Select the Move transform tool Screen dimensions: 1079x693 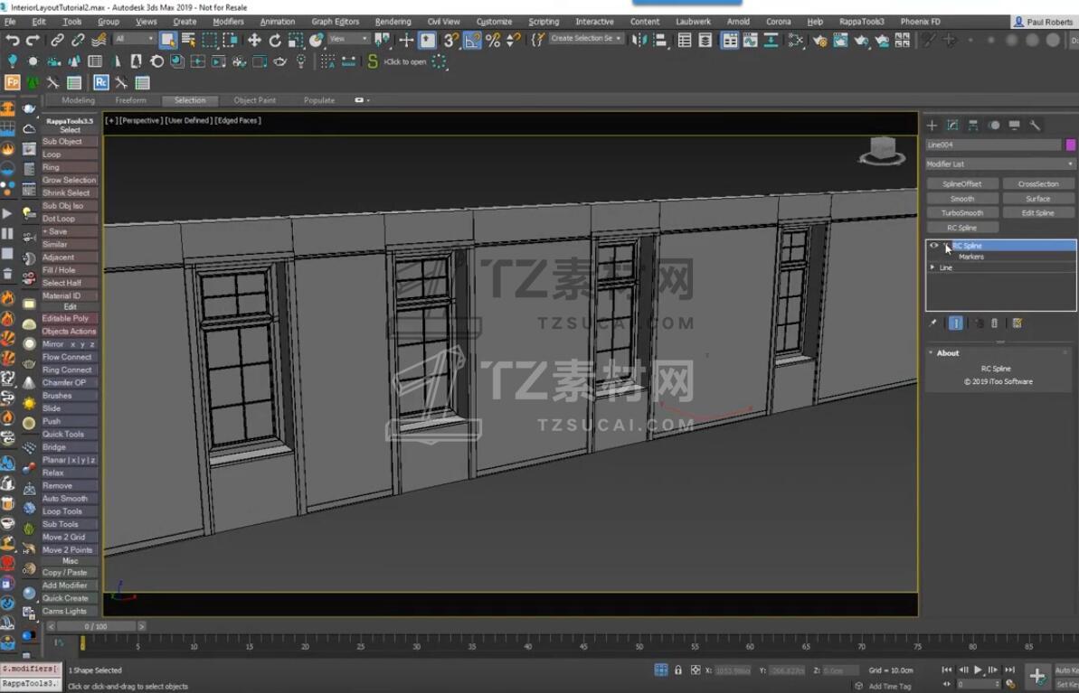(x=254, y=40)
